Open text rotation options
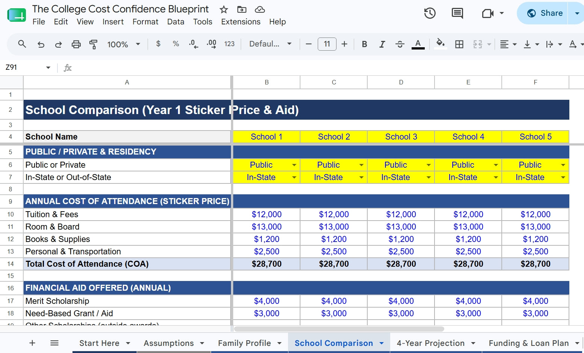The width and height of the screenshot is (584, 353). (x=576, y=44)
